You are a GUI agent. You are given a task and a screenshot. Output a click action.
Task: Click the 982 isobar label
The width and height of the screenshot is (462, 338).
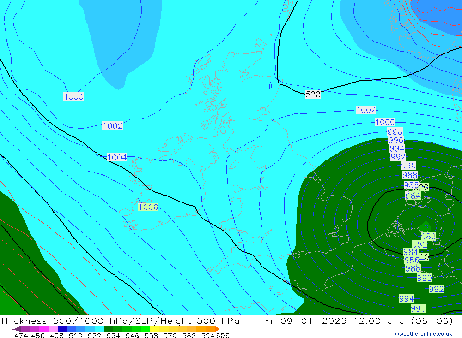[419, 244]
